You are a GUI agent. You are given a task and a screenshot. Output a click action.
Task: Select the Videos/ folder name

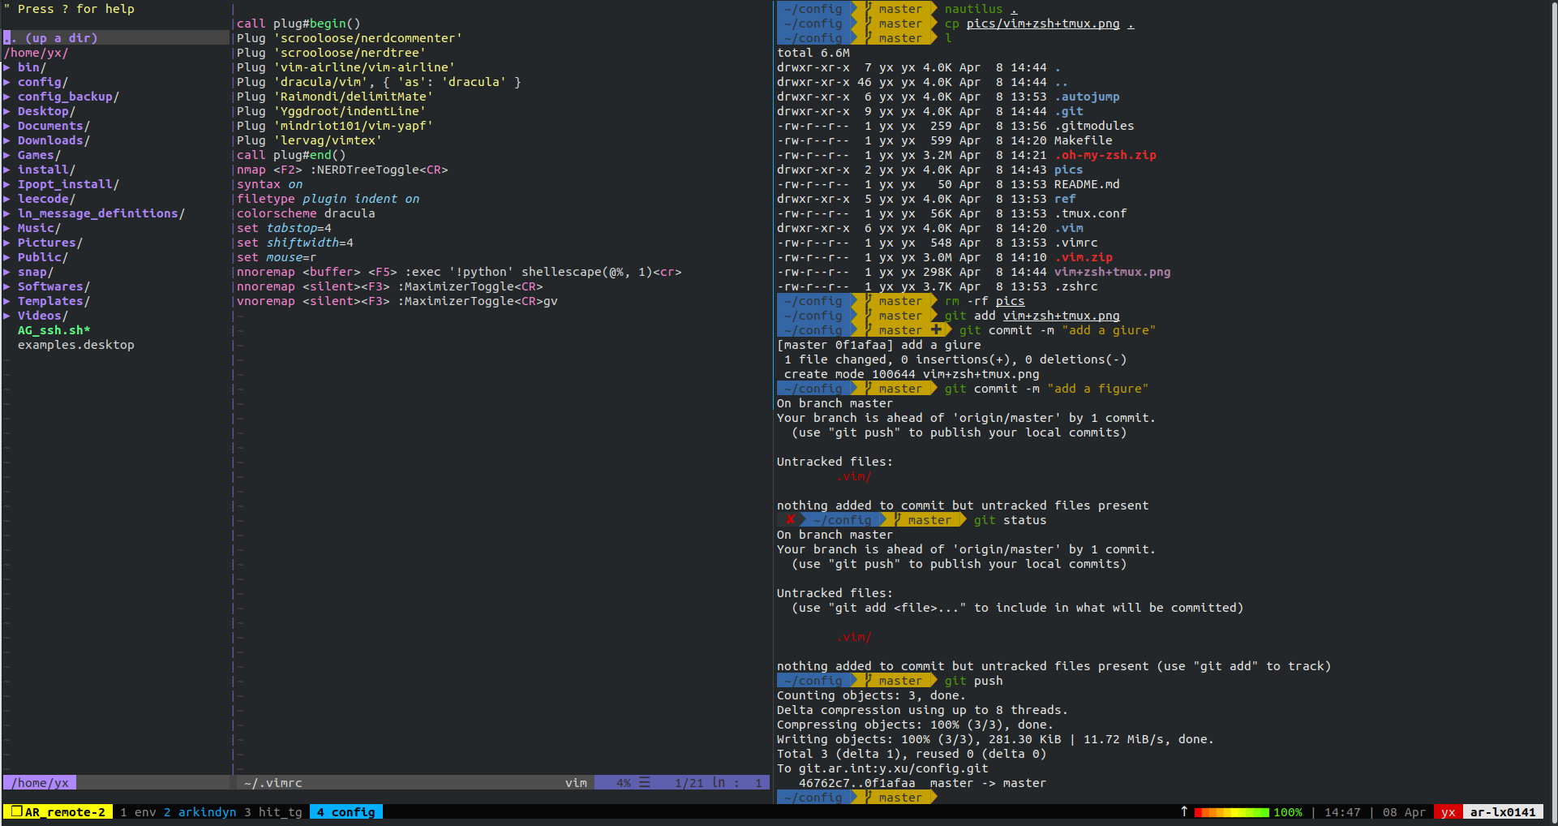(43, 316)
